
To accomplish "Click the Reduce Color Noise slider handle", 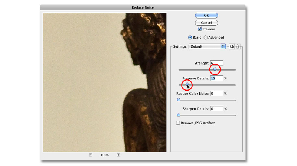I will 179,100.
